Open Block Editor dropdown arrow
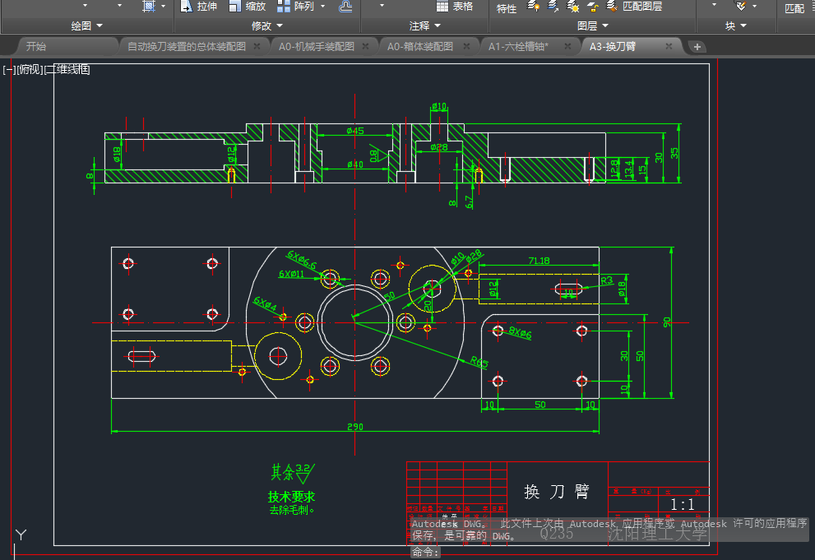This screenshot has width=815, height=560. [x=755, y=7]
